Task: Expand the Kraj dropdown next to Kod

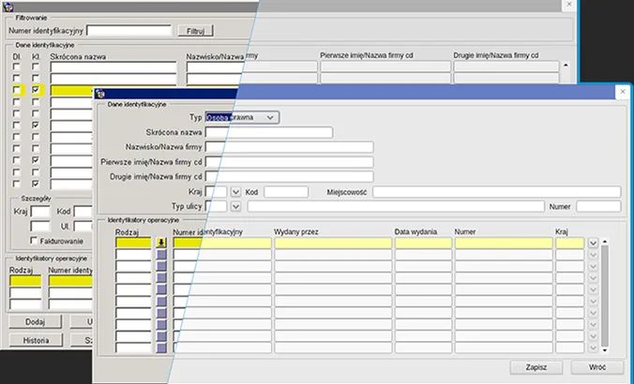Action: pyautogui.click(x=235, y=192)
